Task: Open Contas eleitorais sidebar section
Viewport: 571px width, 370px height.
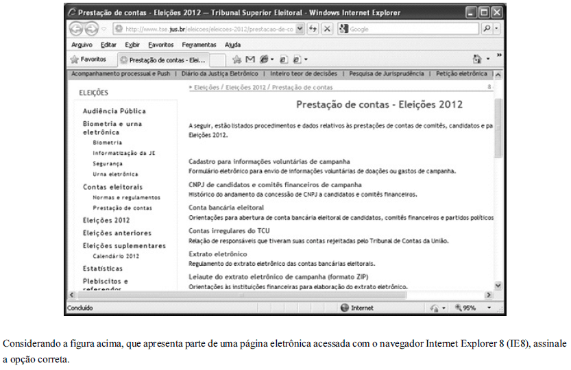Action: (112, 187)
